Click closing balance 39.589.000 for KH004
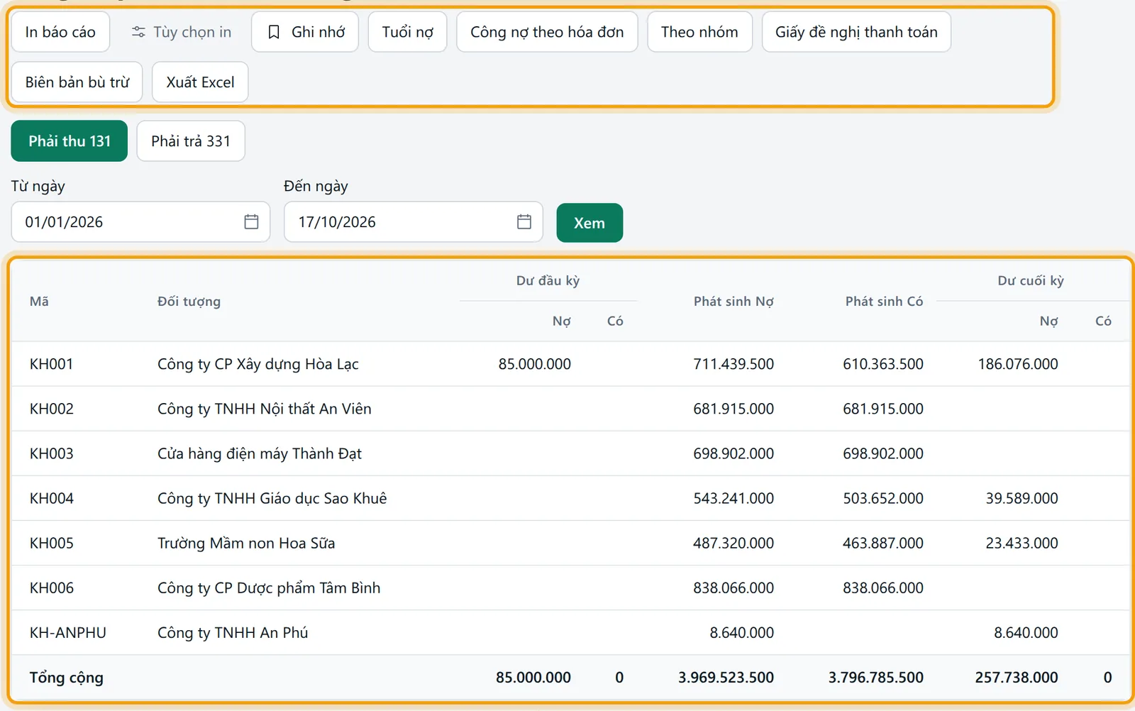The height and width of the screenshot is (711, 1135). click(1021, 498)
